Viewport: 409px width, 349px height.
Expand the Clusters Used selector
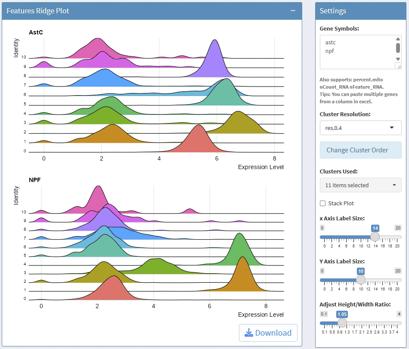pos(360,185)
